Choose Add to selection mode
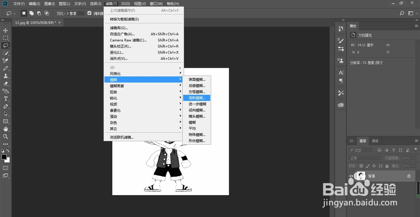420x217 pixels. [31, 13]
